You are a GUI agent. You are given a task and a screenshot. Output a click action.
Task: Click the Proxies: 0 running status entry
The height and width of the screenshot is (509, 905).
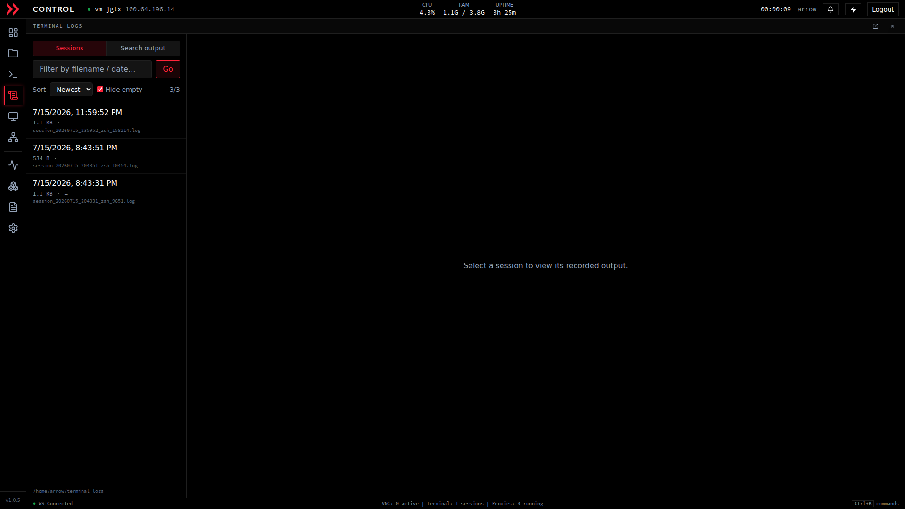click(518, 504)
